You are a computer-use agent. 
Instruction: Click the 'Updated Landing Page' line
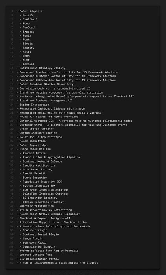click(x=34, y=255)
